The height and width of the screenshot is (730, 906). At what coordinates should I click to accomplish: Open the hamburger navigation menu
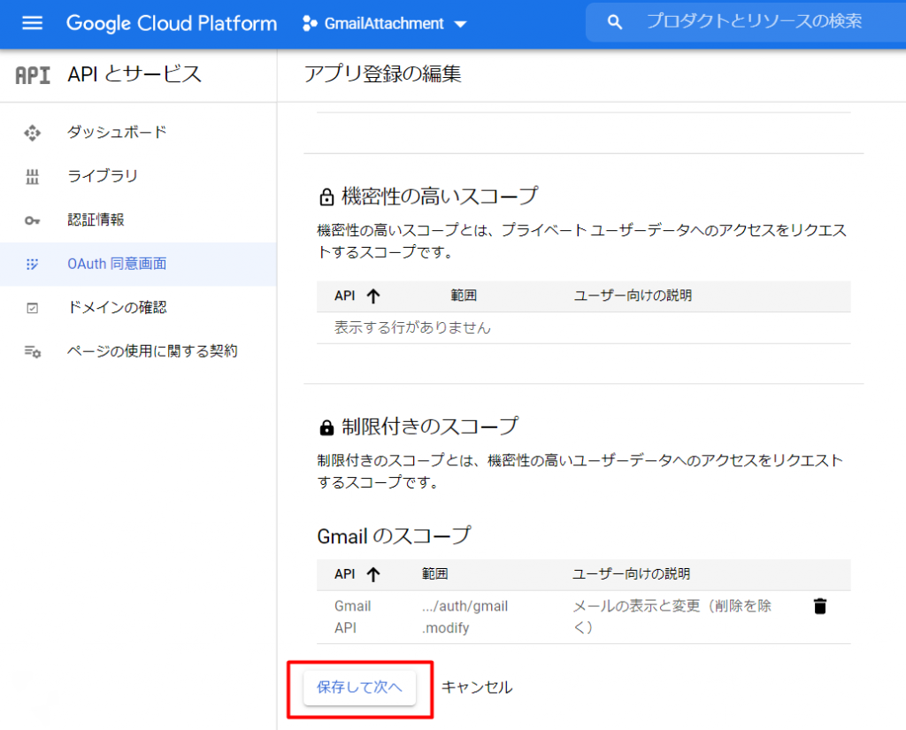(33, 23)
